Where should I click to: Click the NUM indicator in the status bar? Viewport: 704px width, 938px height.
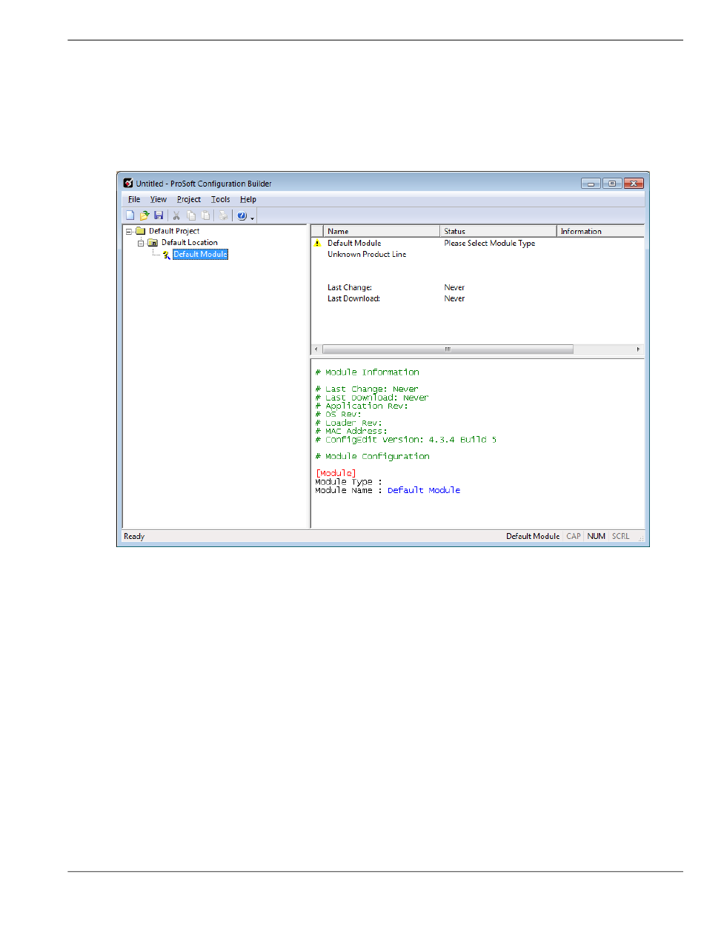click(597, 537)
